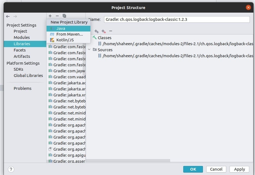Select the jar path under Sources
Image resolution: width=255 pixels, height=175 pixels.
tap(178, 56)
